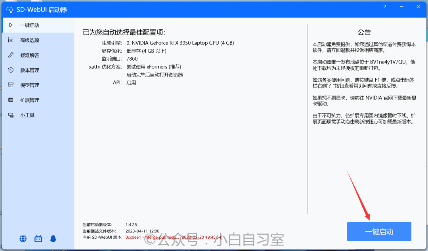Click the xattn 优化方案 label

106,67
